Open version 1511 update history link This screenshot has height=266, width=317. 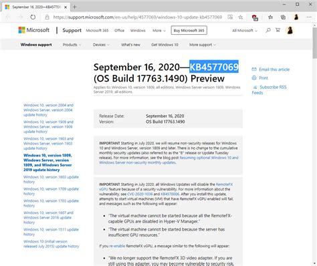[x=51, y=232]
